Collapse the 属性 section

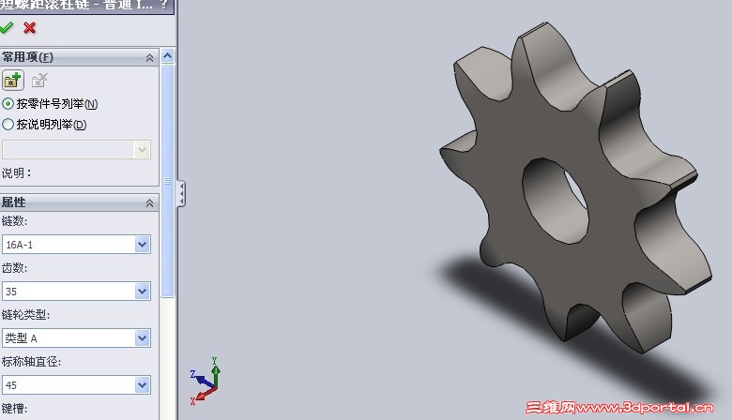149,202
